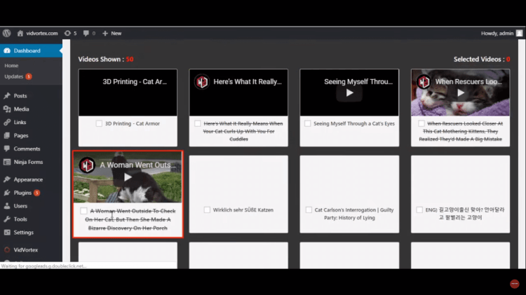Click the Media icon in sidebar
Viewport: 526px width, 295px height.
coord(7,109)
